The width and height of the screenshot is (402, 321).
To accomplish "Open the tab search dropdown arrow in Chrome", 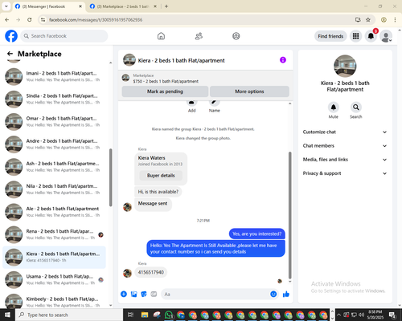I will [6, 6].
